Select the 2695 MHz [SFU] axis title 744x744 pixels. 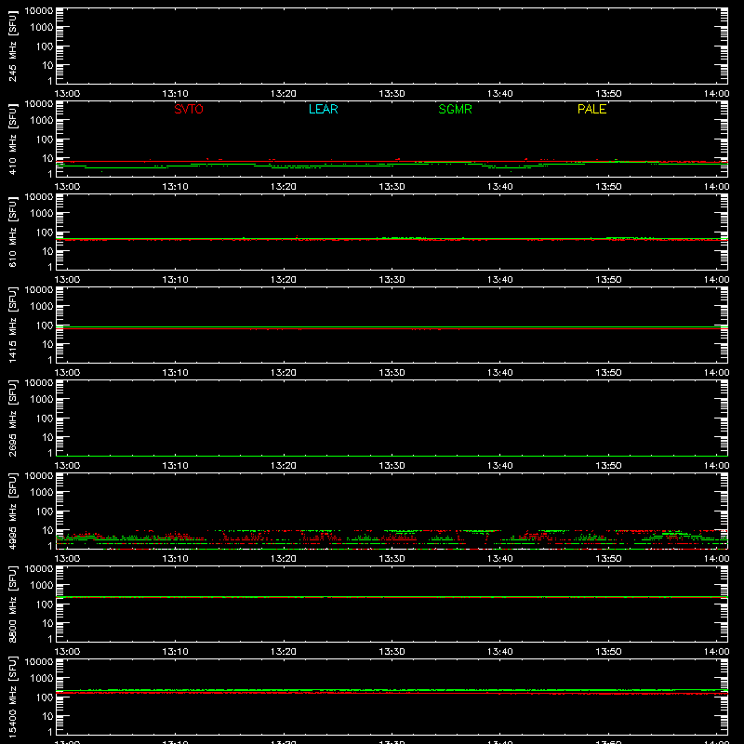pos(13,418)
